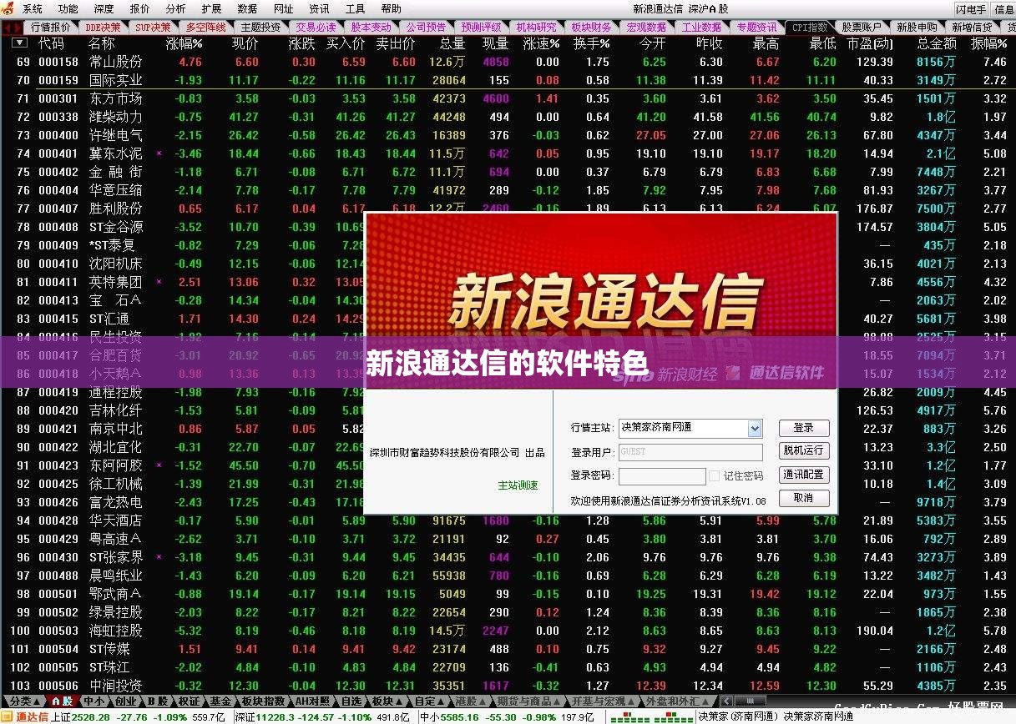Image resolution: width=1016 pixels, height=724 pixels.
Task: Open the 资讯 menu
Action: [319, 9]
